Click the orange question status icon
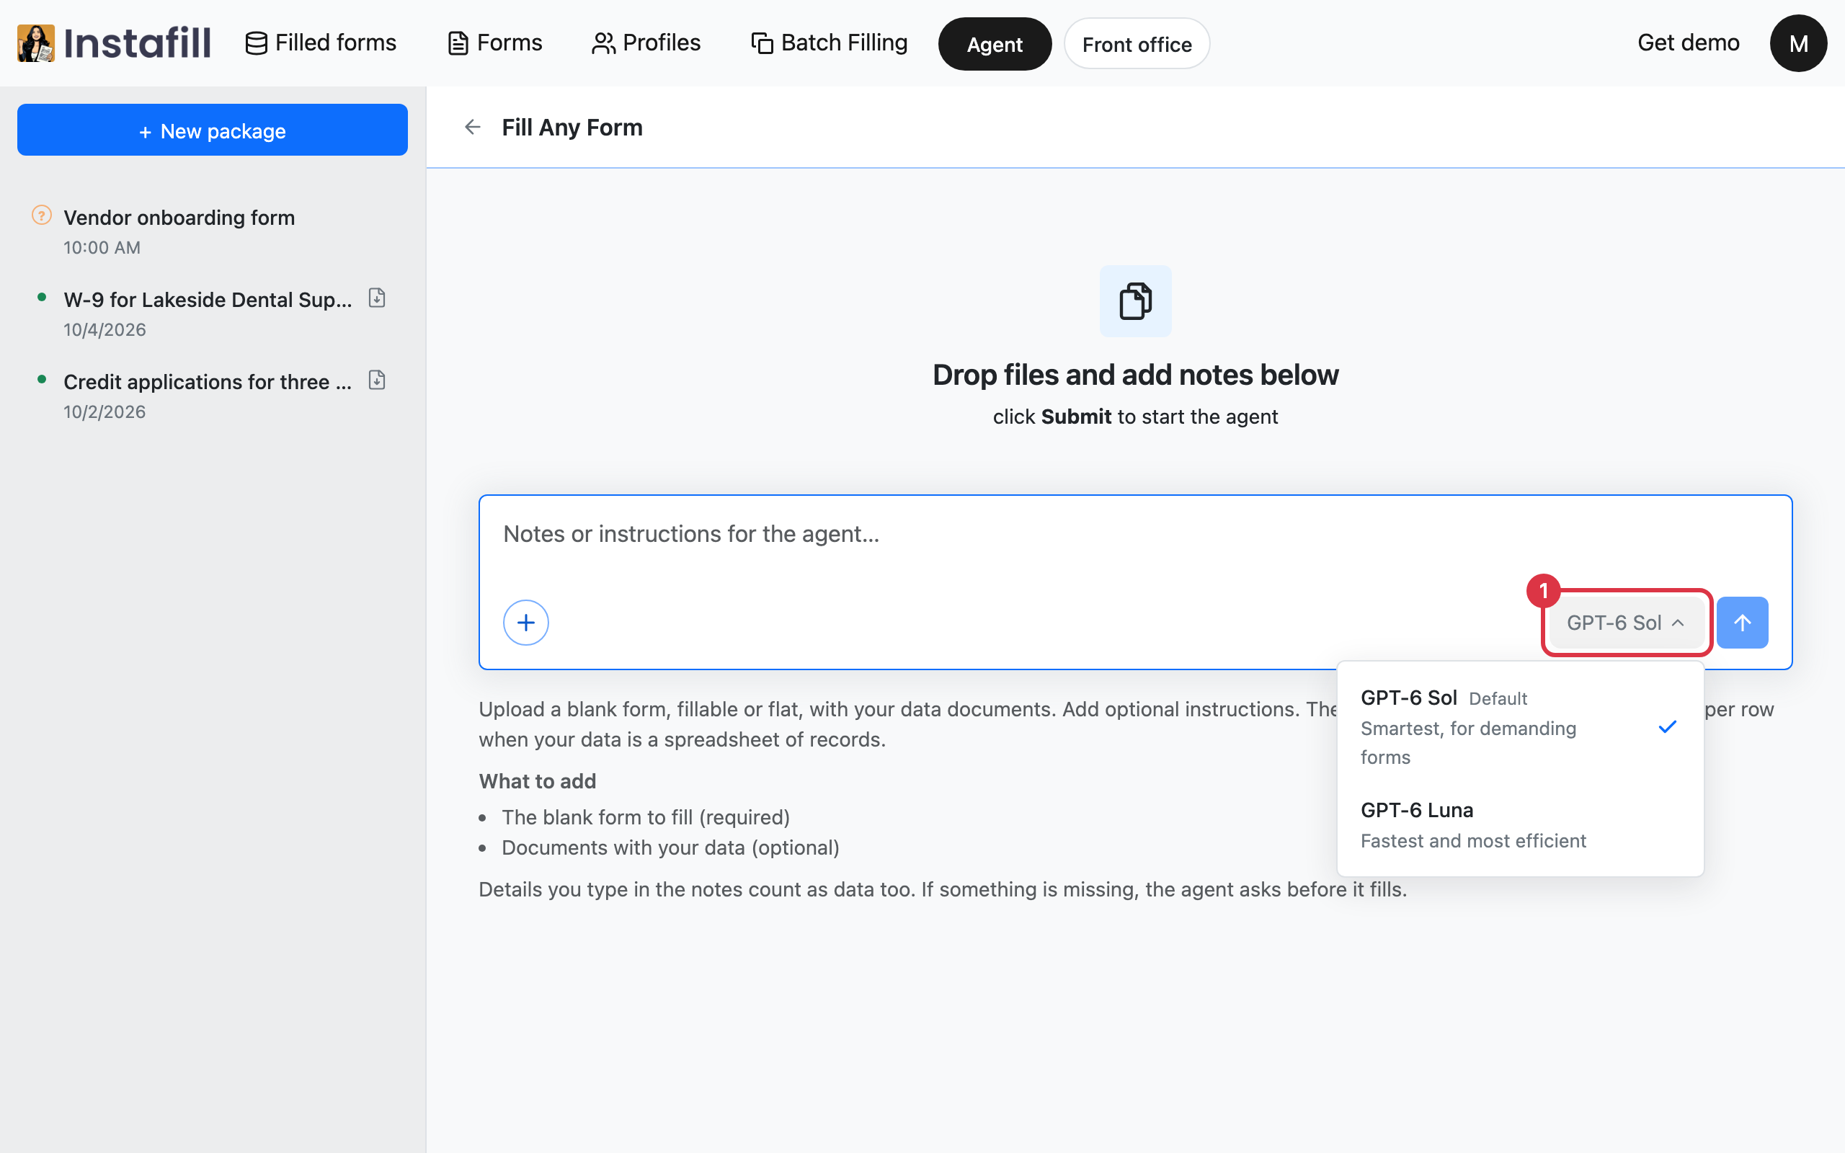The width and height of the screenshot is (1845, 1153). (x=41, y=215)
